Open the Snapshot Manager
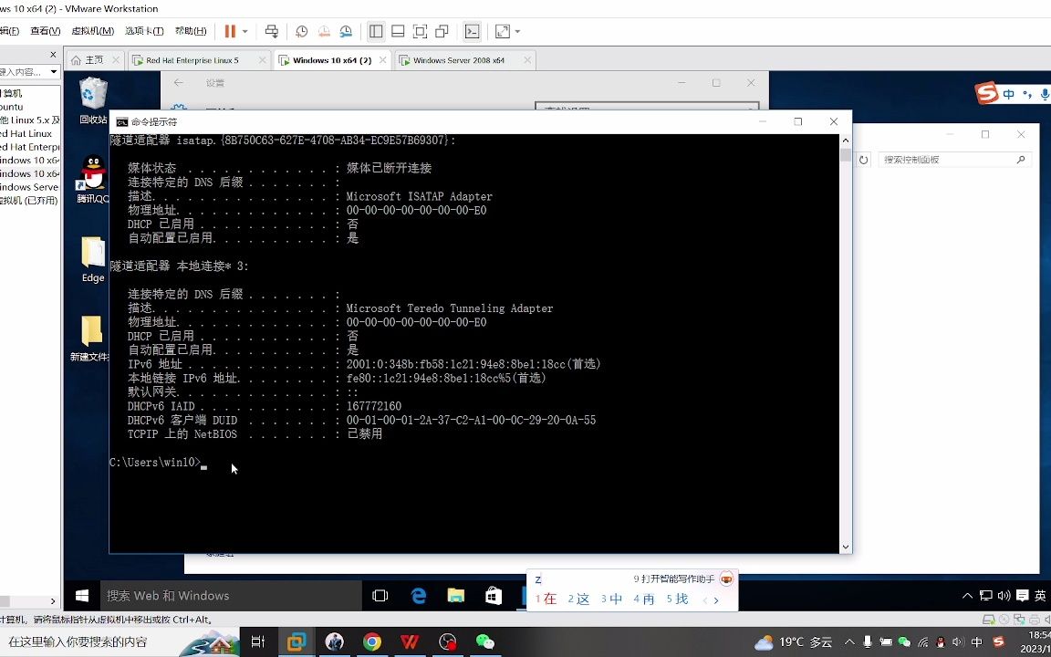This screenshot has width=1051, height=657. click(347, 31)
